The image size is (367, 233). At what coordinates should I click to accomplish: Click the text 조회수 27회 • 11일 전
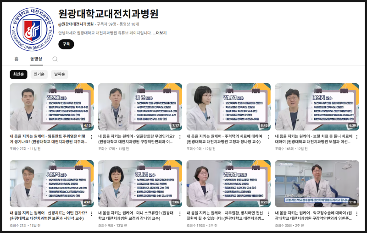coord(25,149)
